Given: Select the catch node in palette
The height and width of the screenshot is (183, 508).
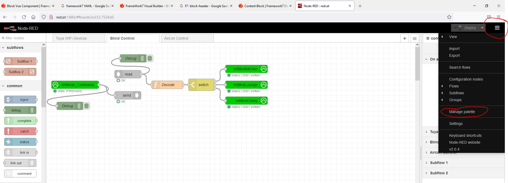Looking at the screenshot, I should (21, 131).
